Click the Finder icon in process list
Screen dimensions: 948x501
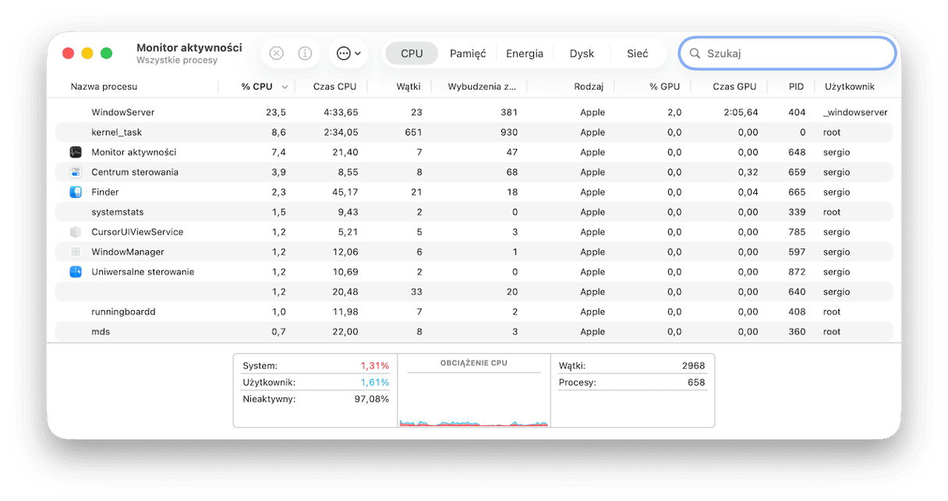point(76,192)
